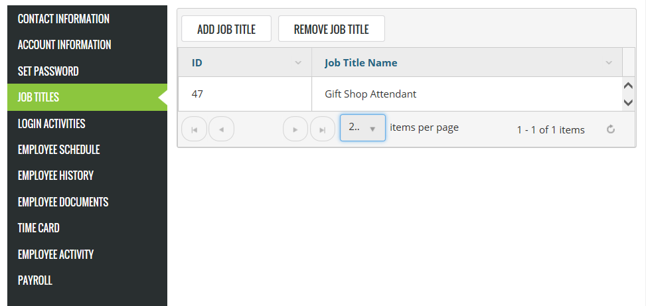646x306 pixels.
Task: Sort by Job Title Name column header
Action: pos(361,63)
